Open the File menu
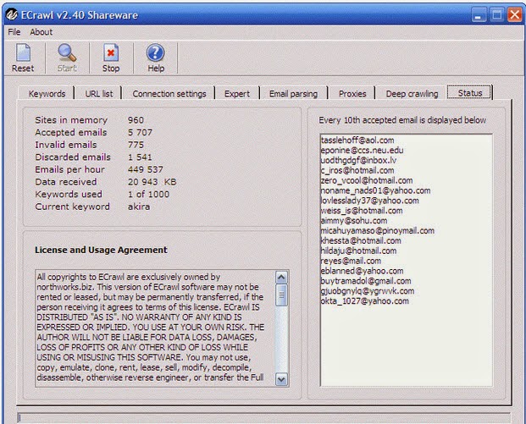This screenshot has height=424, width=526. point(14,32)
